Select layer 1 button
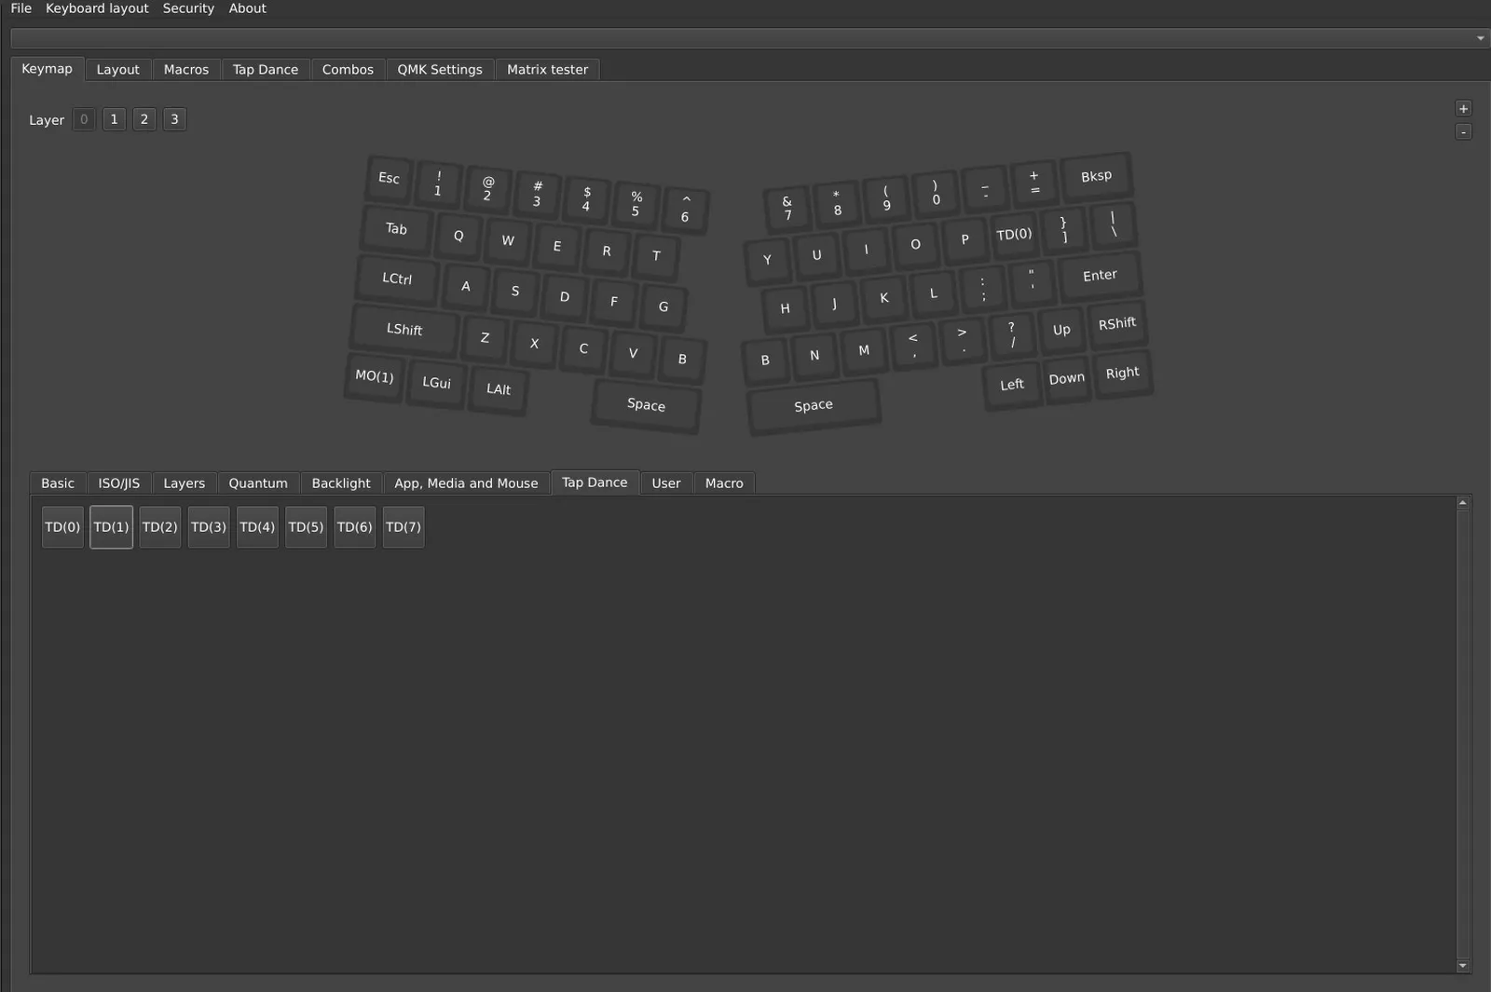Viewport: 1491px width, 992px height. (114, 119)
